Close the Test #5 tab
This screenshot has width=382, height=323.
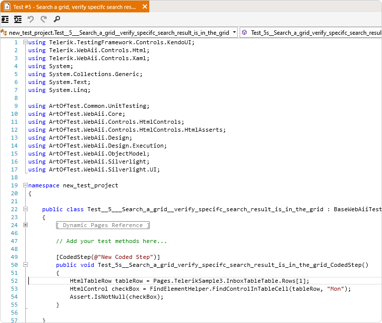tap(144, 6)
